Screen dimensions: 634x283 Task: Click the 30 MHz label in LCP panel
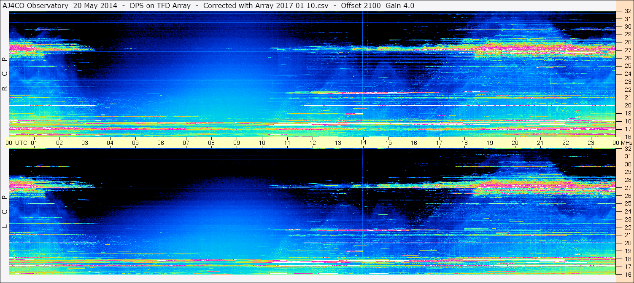click(x=628, y=164)
